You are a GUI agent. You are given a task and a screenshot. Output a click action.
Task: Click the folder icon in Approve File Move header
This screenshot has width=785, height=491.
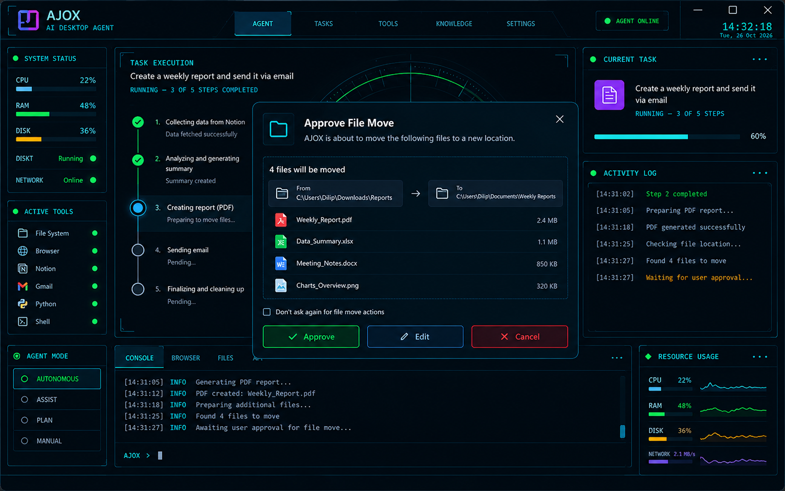[x=279, y=129]
